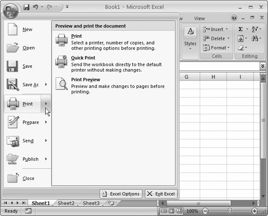Switch to Page Layout view in status bar
This screenshot has width=268, height=216.
tap(172, 211)
